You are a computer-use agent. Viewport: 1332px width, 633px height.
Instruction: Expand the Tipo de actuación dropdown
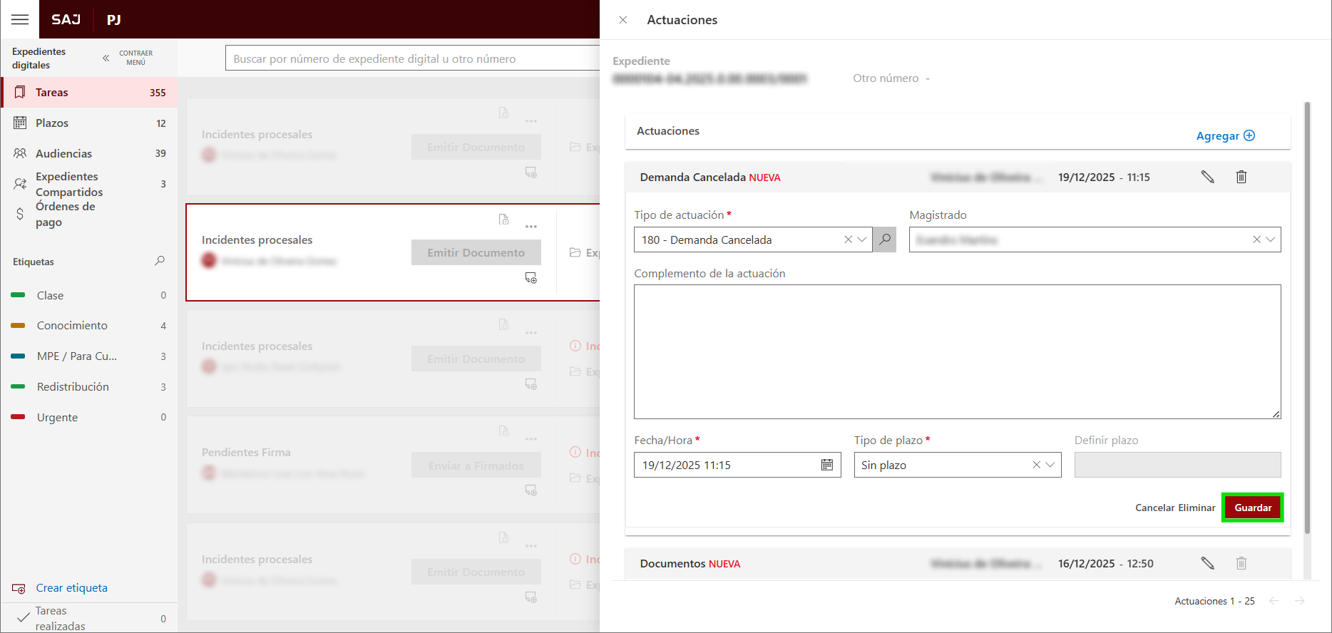coord(862,240)
